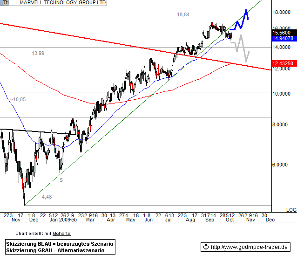Click the 10.0000 axis value

(x=281, y=94)
